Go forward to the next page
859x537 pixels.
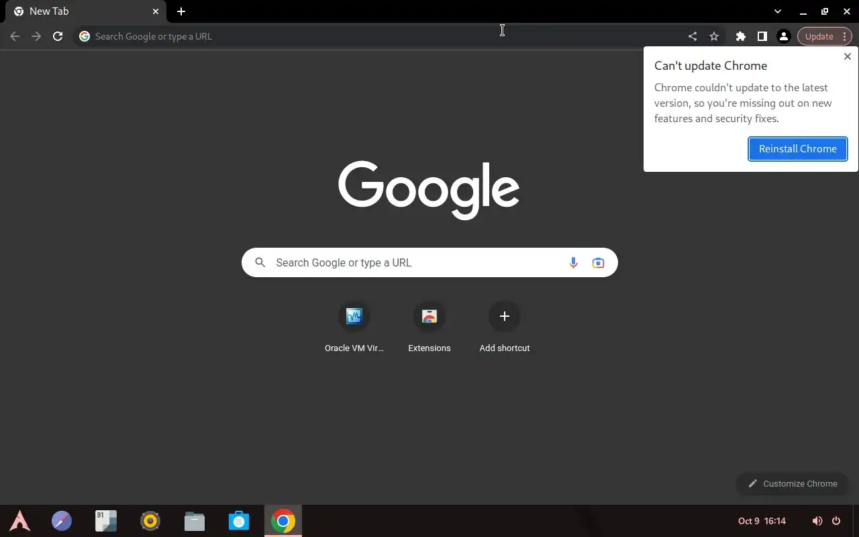[x=36, y=36]
